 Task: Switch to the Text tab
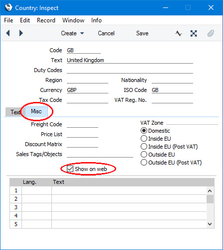point(15,112)
